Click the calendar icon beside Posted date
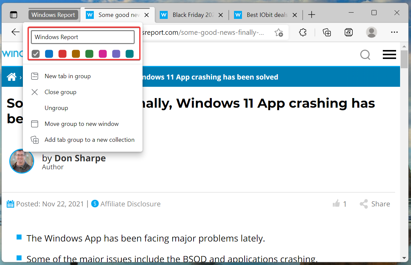The height and width of the screenshot is (265, 411). [11, 204]
